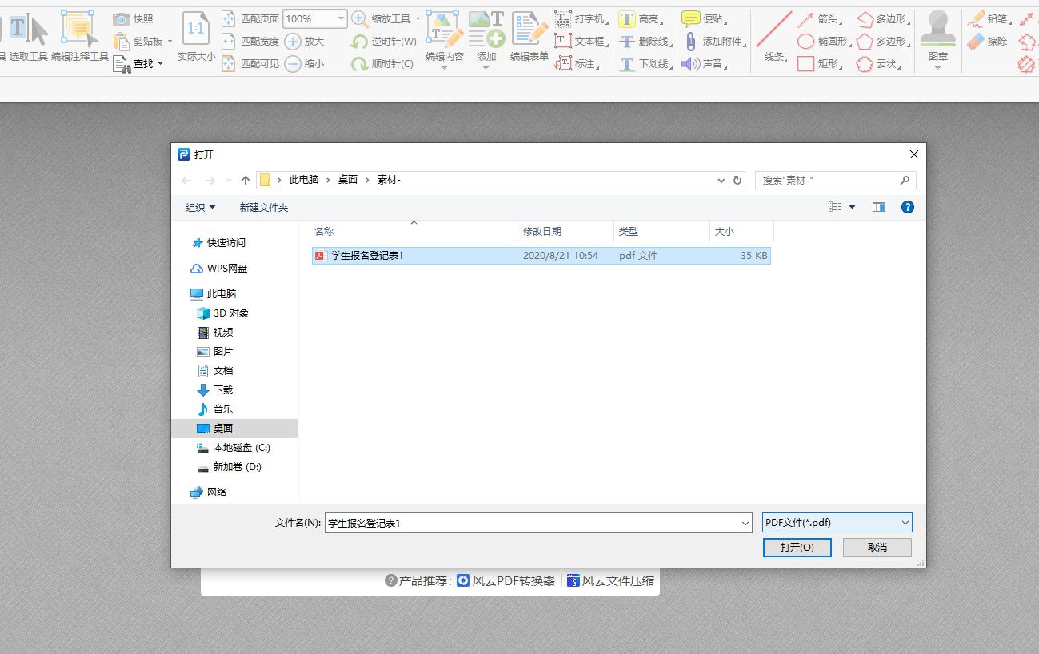Open the 组织 menu in the dialog
The height and width of the screenshot is (654, 1039).
point(200,206)
